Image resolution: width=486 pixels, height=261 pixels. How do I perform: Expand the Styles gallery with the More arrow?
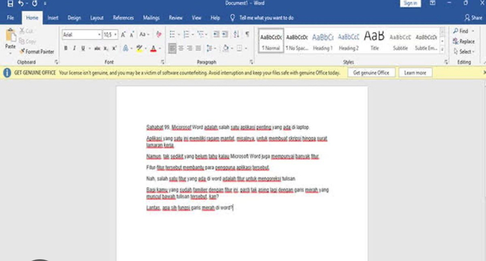(x=443, y=49)
